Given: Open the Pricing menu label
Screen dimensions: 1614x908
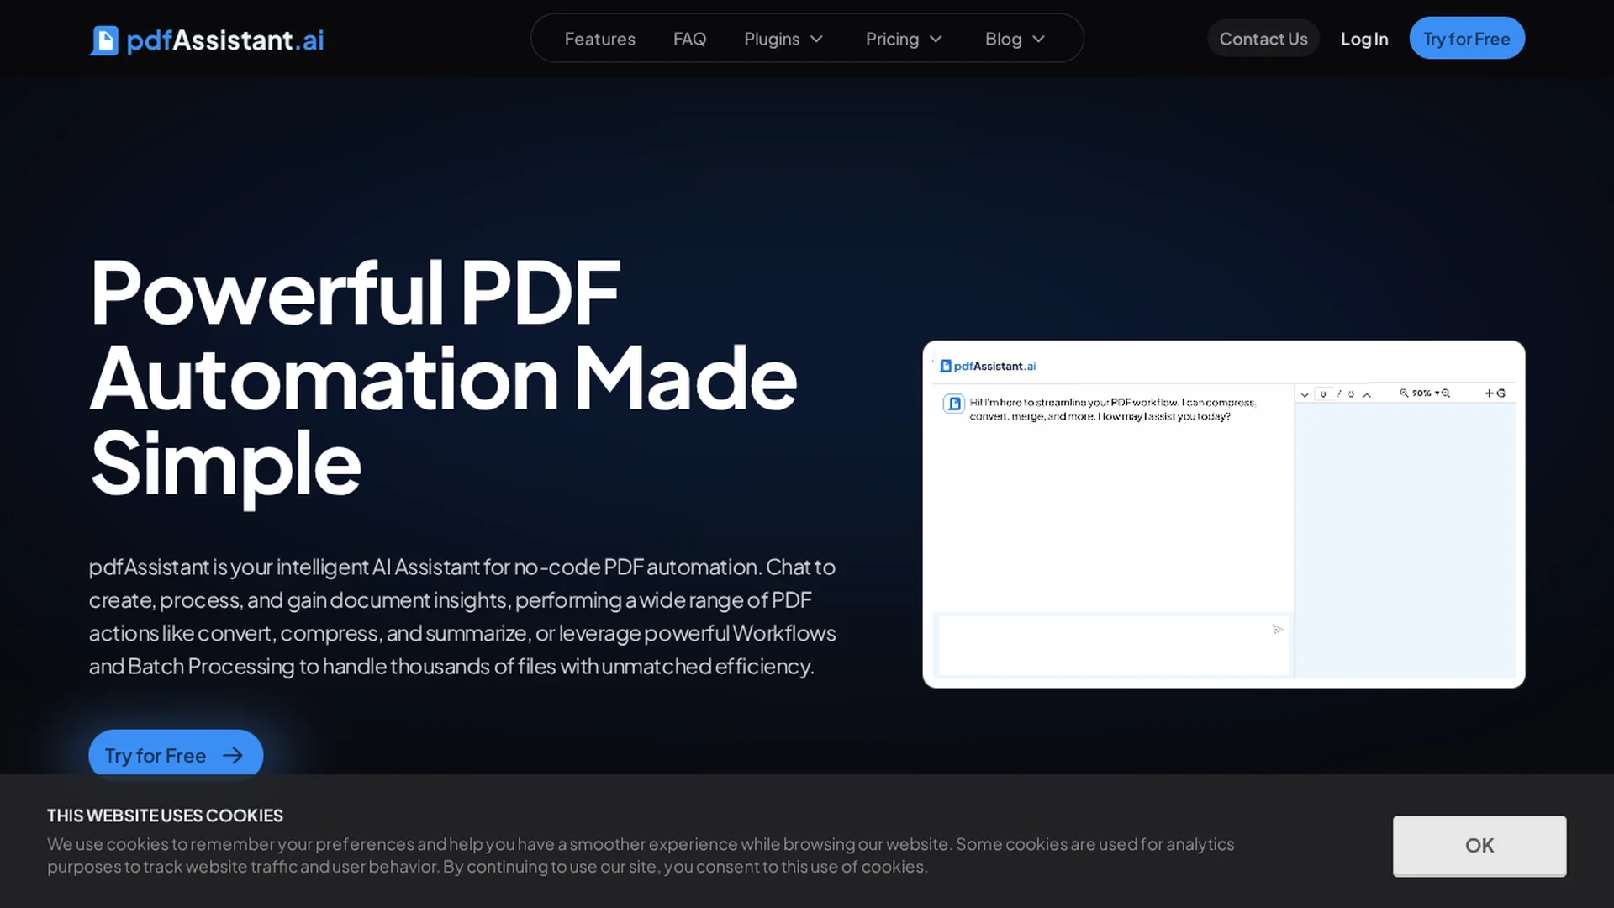Looking at the screenshot, I should coord(892,39).
